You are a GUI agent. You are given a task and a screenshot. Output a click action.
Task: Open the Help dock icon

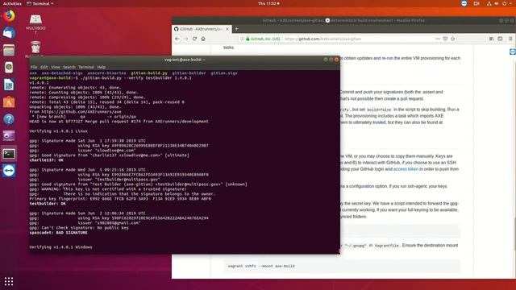(x=9, y=119)
